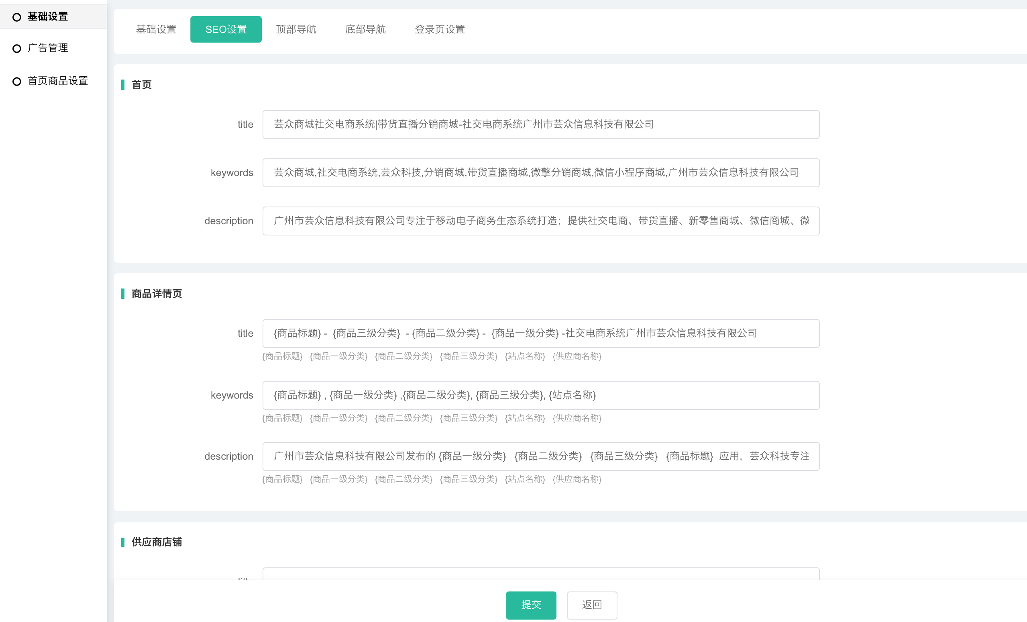Insert {供应商名称} tag under 商品详情页 description
This screenshot has width=1027, height=622.
pyautogui.click(x=577, y=479)
